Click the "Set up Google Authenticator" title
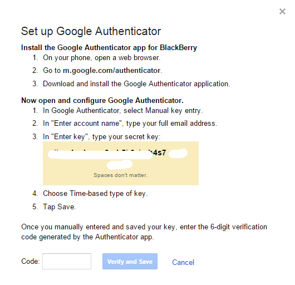This screenshot has width=295, height=285. click(91, 31)
